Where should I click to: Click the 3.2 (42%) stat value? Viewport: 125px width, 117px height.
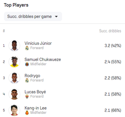pyautogui.click(x=113, y=45)
